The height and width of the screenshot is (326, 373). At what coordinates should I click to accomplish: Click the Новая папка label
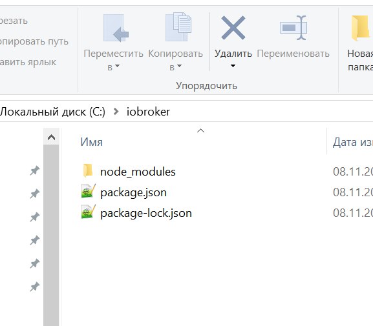(x=360, y=60)
